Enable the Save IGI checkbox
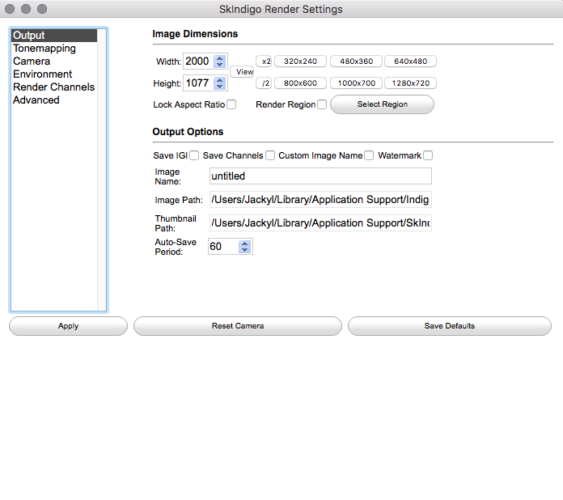This screenshot has width=563, height=500. click(x=194, y=155)
